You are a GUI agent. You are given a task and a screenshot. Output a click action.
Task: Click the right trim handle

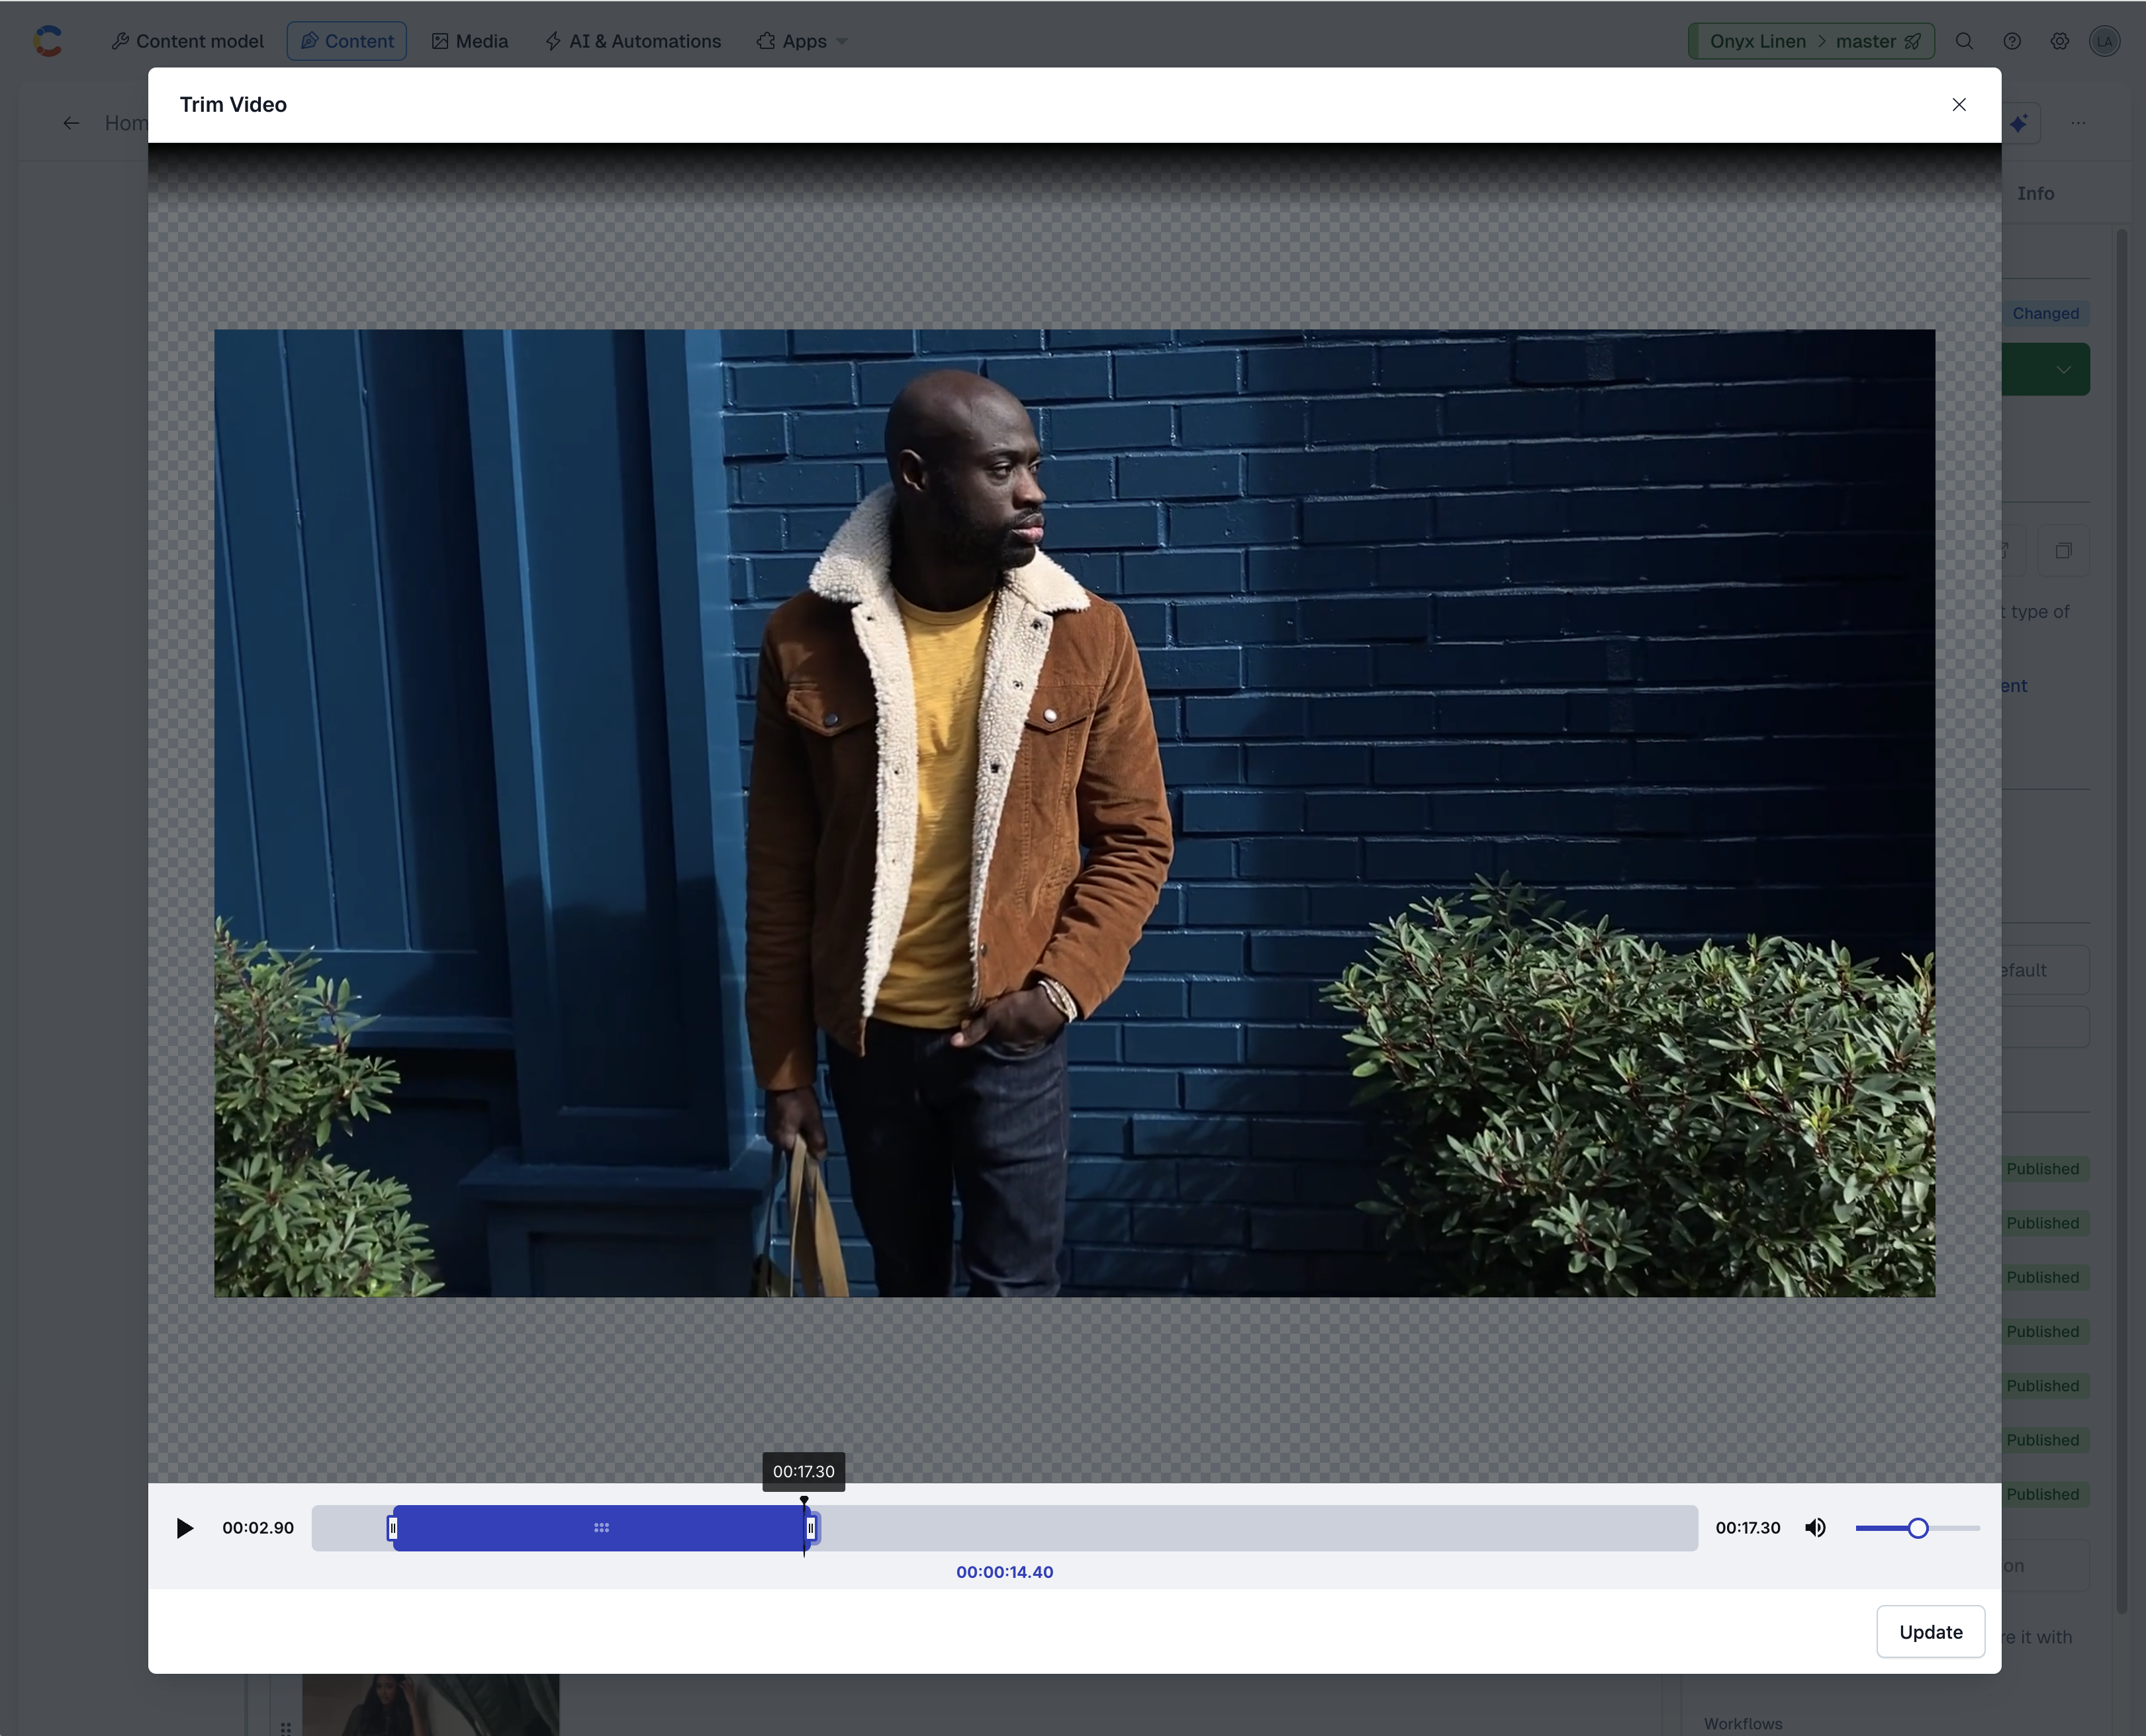pyautogui.click(x=812, y=1528)
